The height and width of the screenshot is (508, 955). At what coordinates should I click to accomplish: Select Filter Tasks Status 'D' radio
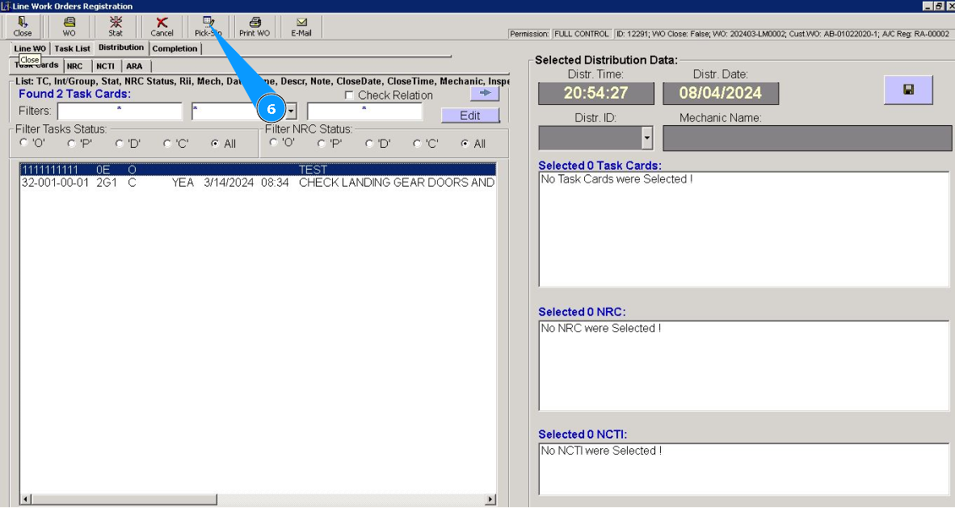pyautogui.click(x=120, y=143)
